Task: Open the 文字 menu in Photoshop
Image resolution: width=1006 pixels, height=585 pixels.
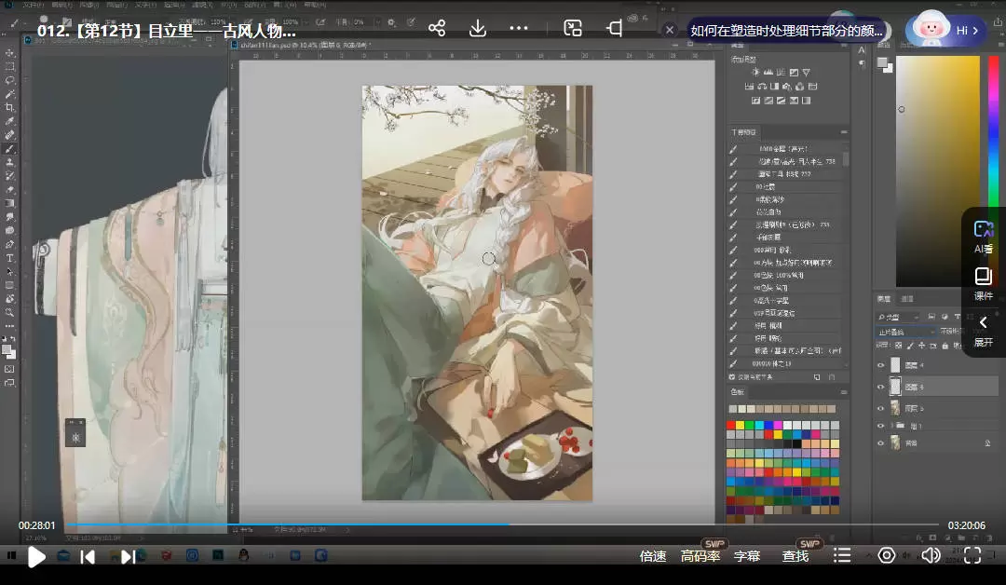Action: (145, 5)
